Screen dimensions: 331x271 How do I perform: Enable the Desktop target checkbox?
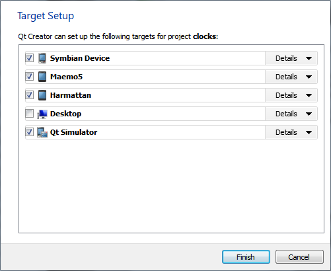coord(30,114)
